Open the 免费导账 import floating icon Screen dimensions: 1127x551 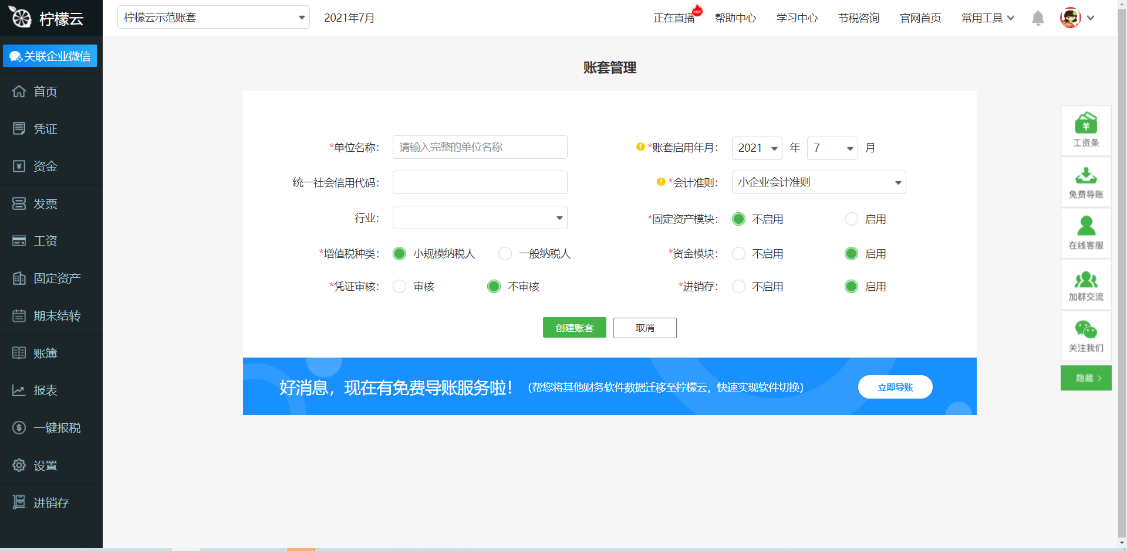click(x=1086, y=175)
